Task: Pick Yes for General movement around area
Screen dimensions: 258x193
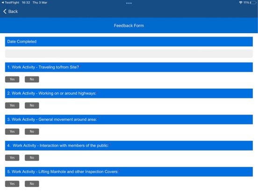Action: (12, 131)
